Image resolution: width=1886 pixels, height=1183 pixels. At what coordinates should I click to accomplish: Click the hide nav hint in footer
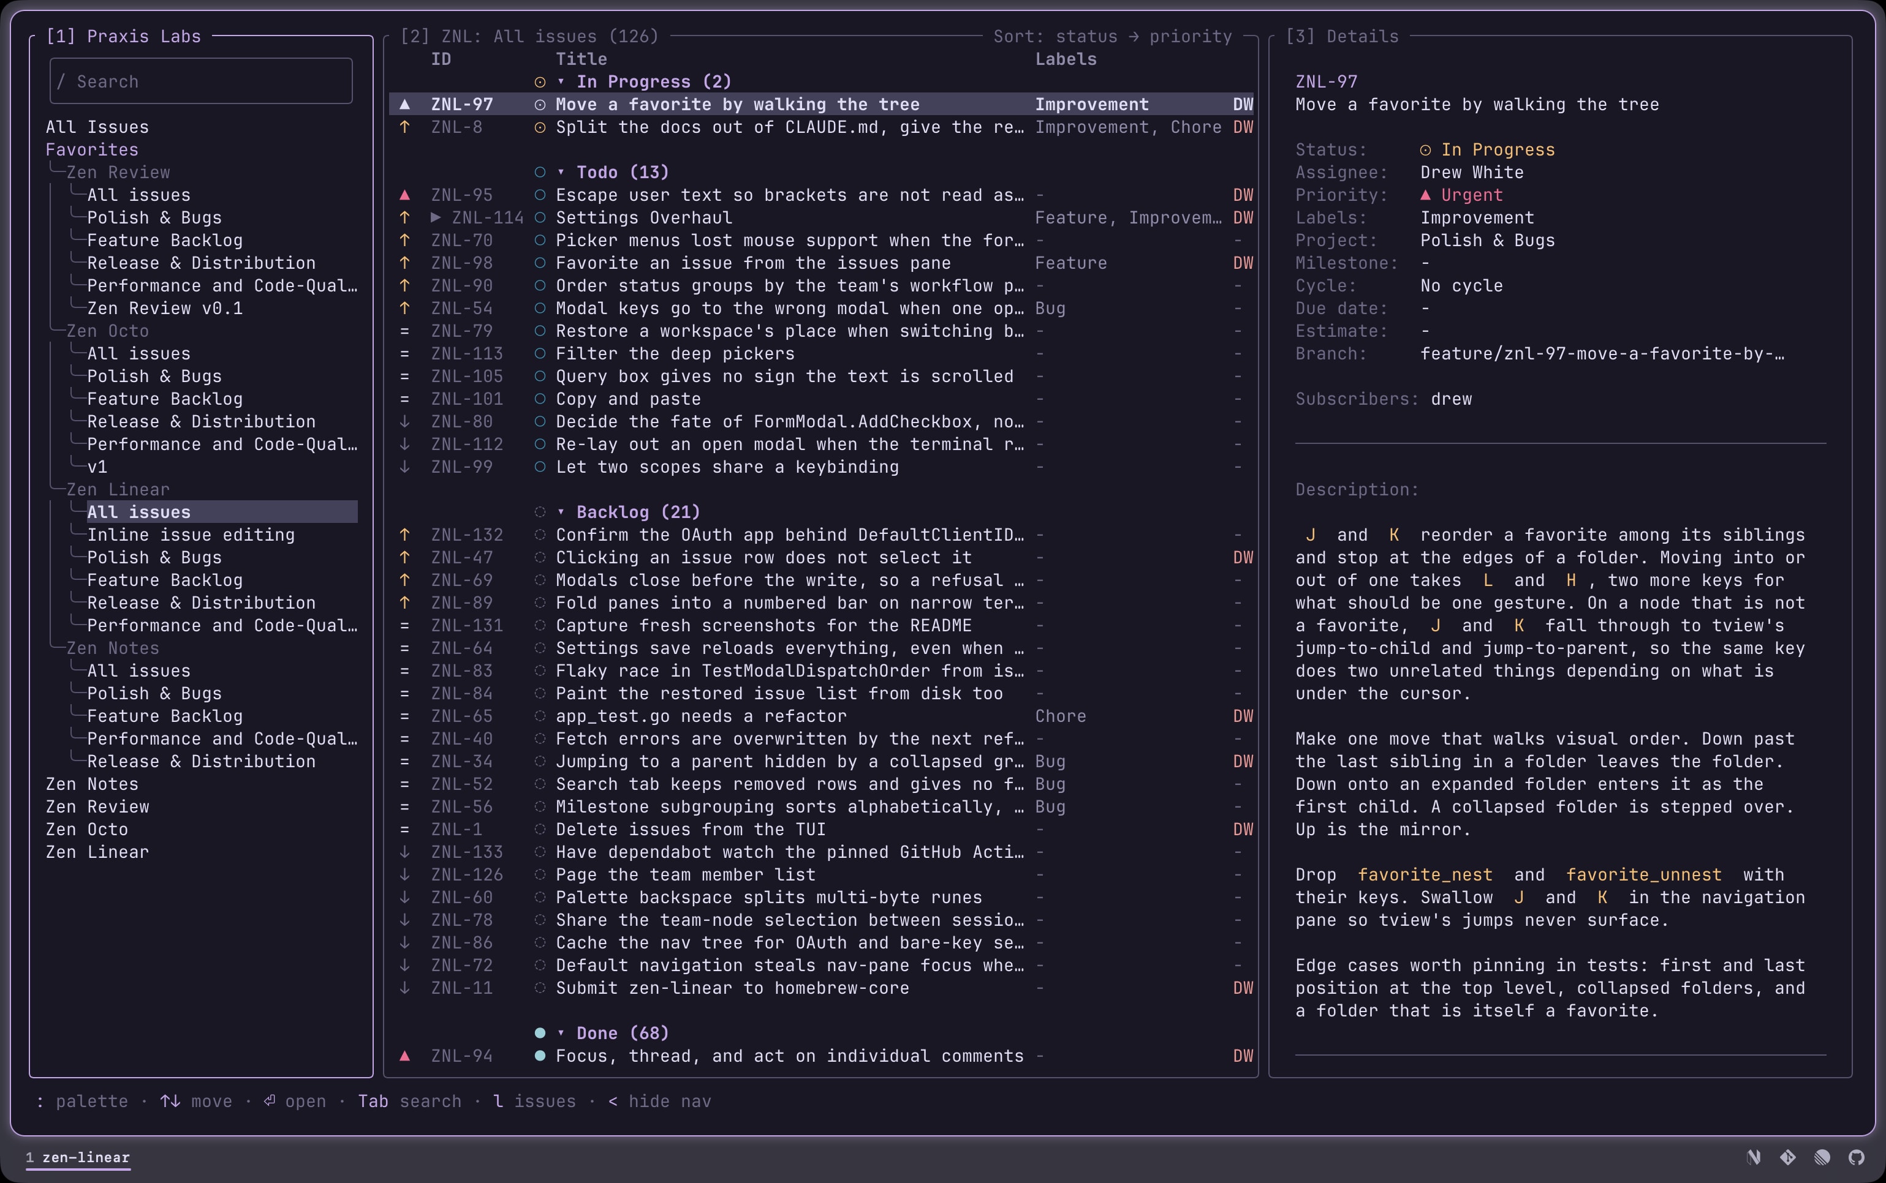pos(660,1101)
